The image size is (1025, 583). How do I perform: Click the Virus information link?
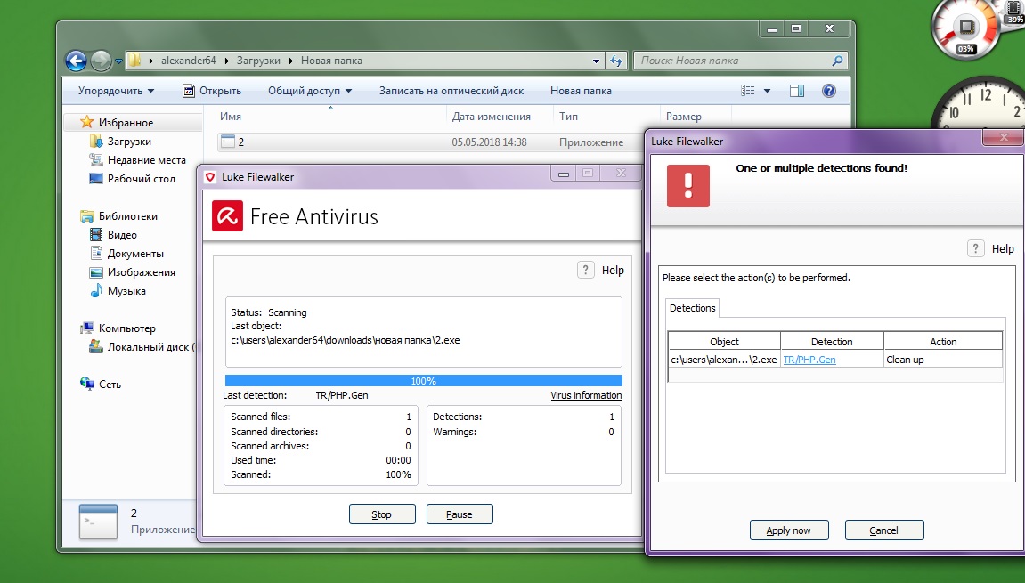[x=586, y=395]
